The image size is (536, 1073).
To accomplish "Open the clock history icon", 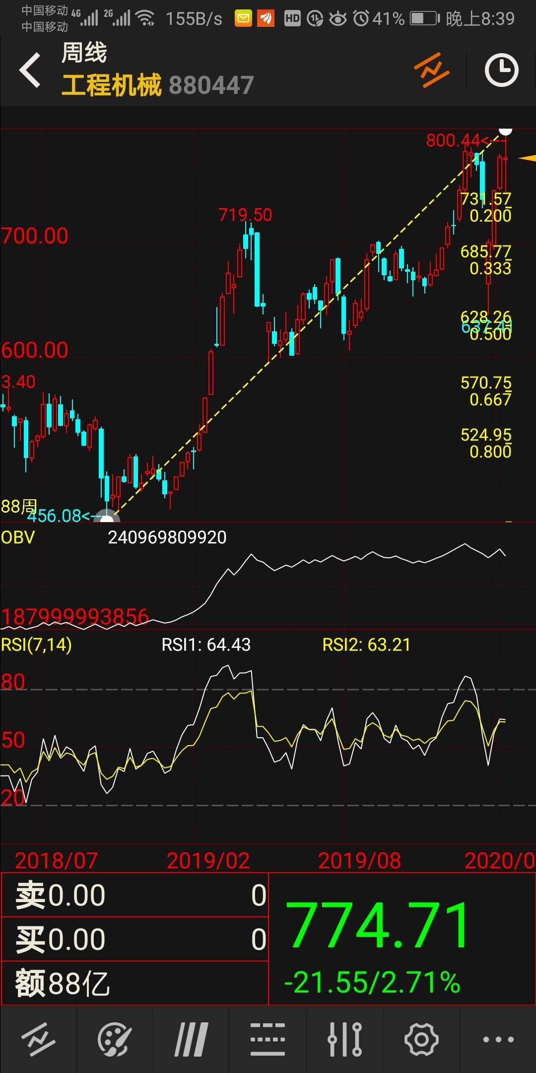I will [x=501, y=70].
